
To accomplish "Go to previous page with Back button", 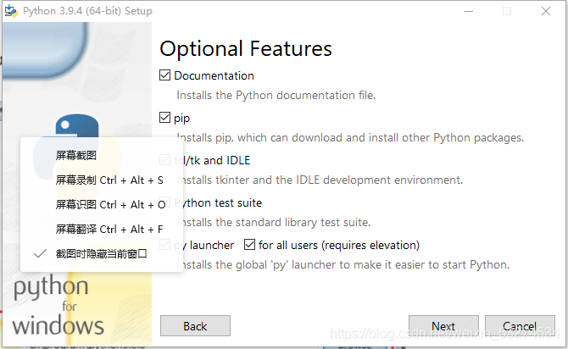I will (195, 326).
